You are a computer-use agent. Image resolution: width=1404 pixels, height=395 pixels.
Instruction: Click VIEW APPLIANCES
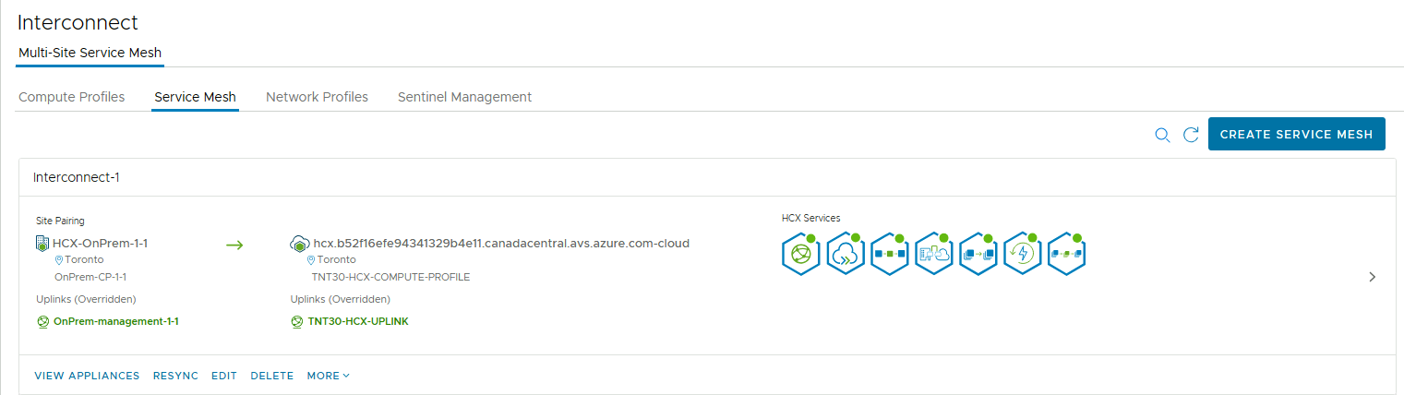point(87,376)
